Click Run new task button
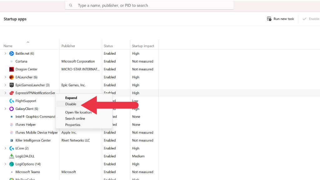Image resolution: width=320 pixels, height=180 pixels. click(x=280, y=19)
